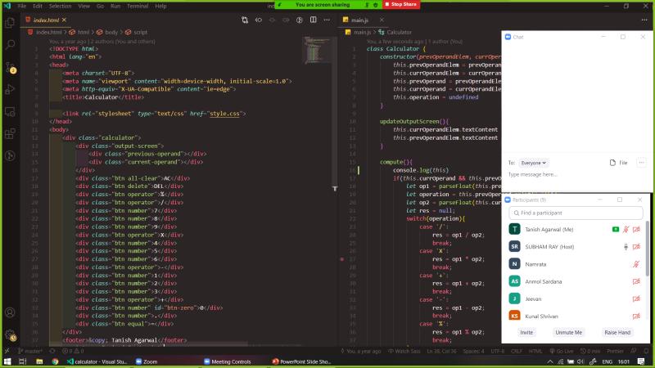The image size is (655, 368).
Task: Open the Remote Explorer view
Action: pyautogui.click(x=10, y=111)
